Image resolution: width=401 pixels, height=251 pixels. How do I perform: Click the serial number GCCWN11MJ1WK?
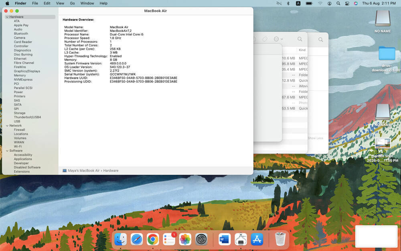coord(123,74)
